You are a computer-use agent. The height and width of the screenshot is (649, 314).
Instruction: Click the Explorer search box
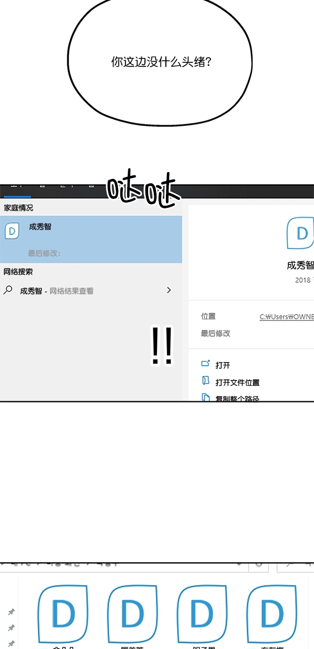click(x=296, y=565)
